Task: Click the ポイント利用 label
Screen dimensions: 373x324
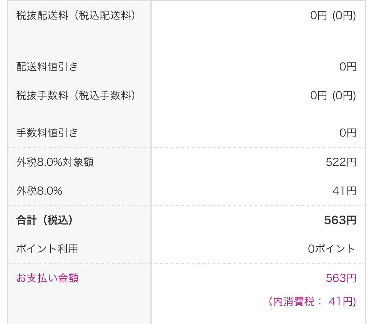Action: pyautogui.click(x=47, y=249)
